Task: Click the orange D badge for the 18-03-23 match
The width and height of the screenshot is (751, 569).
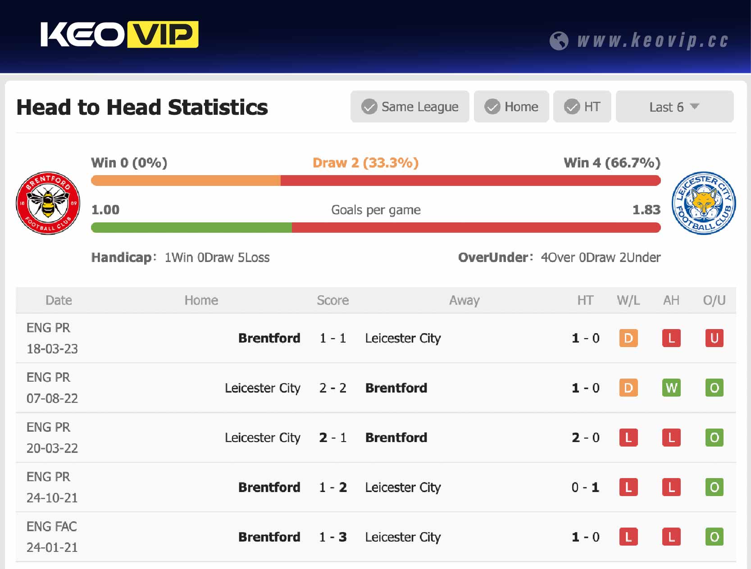Action: click(x=628, y=339)
